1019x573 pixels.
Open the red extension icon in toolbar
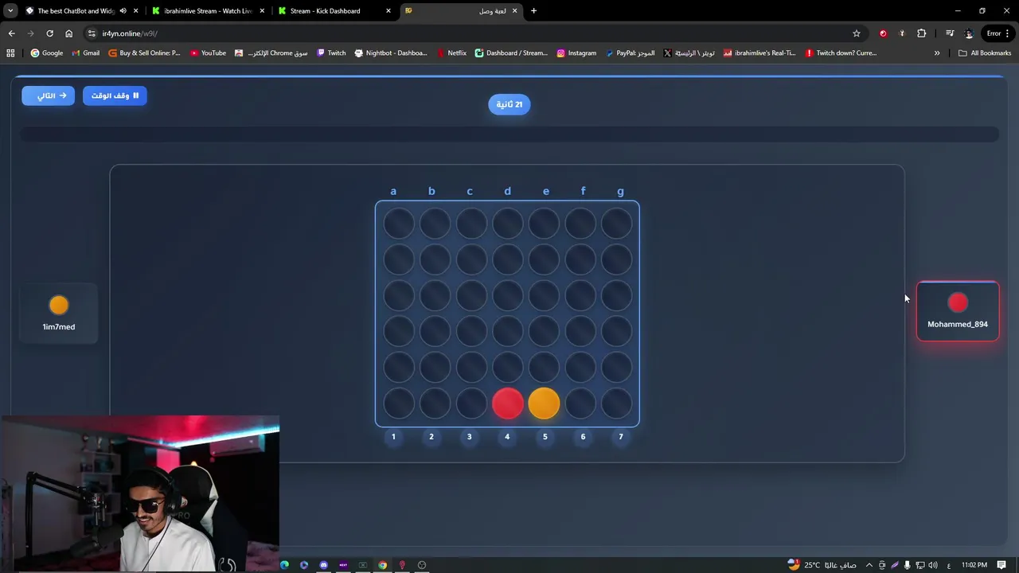coord(883,33)
